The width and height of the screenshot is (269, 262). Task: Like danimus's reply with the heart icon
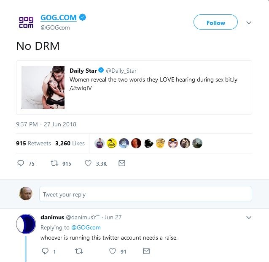(x=113, y=251)
